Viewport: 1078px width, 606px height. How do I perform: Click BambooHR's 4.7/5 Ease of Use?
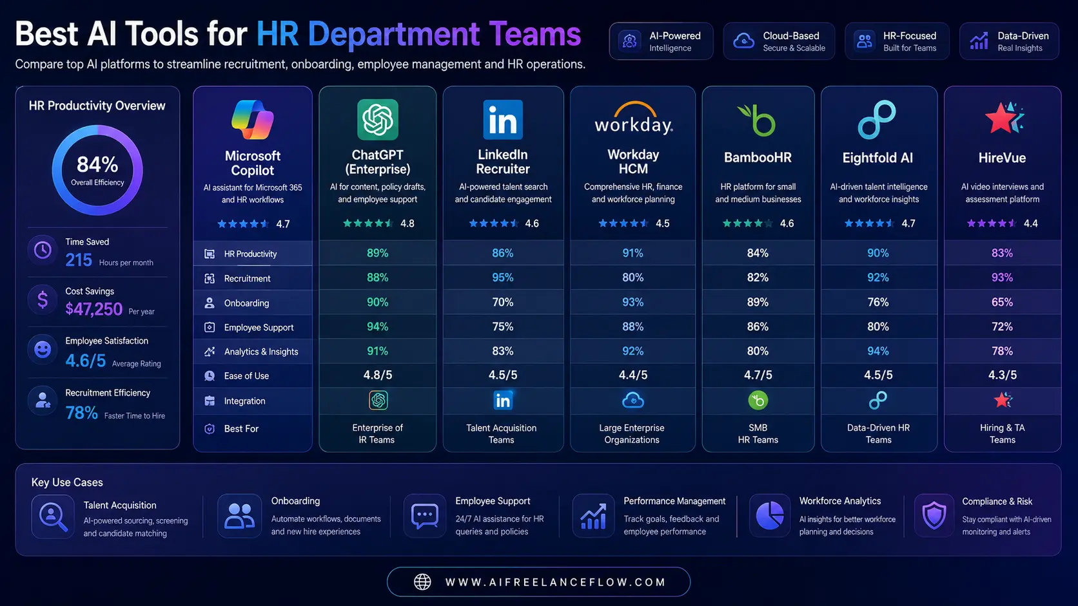(758, 375)
